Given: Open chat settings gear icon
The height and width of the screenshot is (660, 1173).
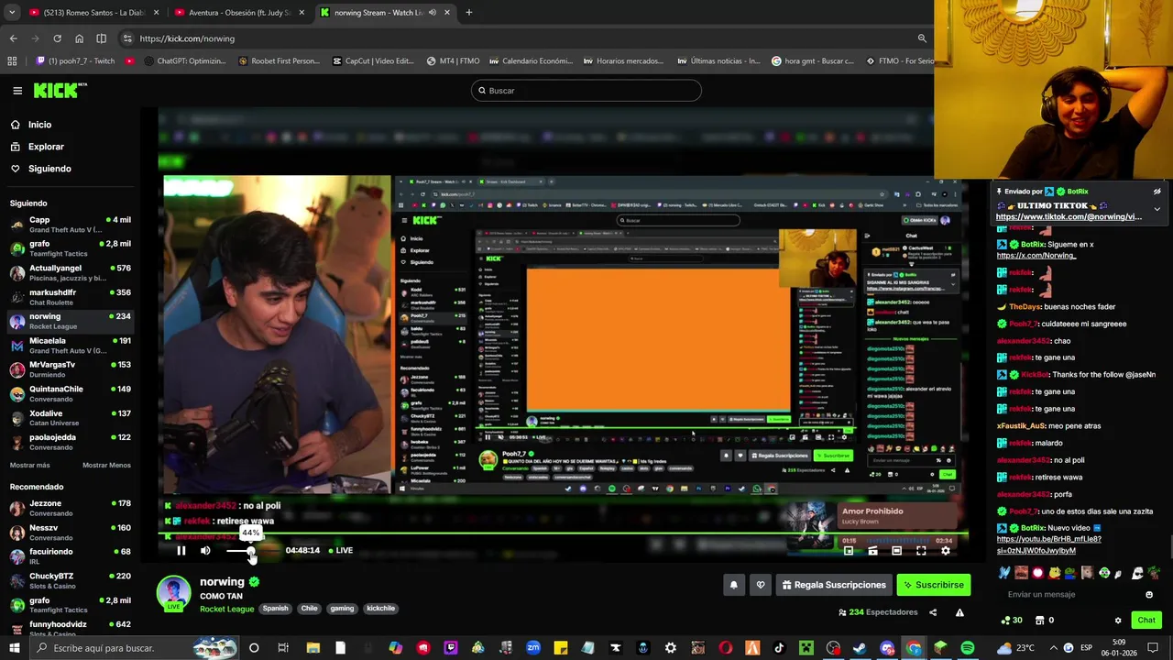Looking at the screenshot, I should click(x=1118, y=621).
